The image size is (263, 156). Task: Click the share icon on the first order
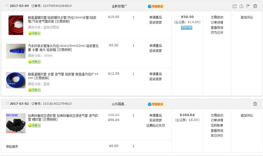coord(234,6)
